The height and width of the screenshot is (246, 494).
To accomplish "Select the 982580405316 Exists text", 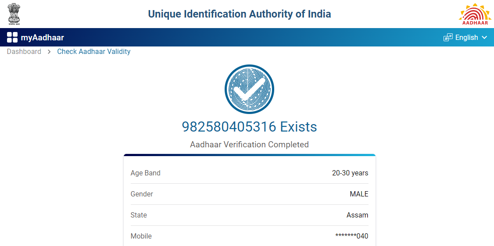I will [249, 127].
